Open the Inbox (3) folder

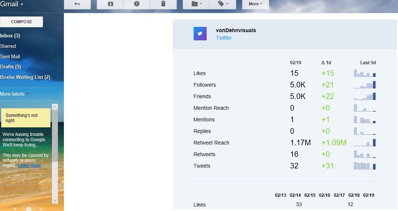[x=10, y=36]
